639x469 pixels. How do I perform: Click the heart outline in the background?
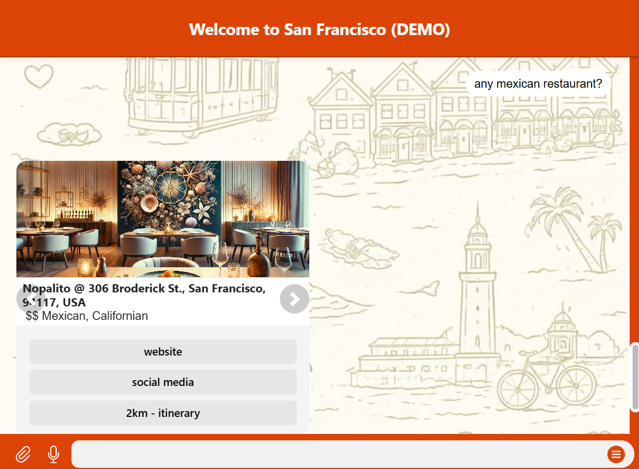(39, 76)
